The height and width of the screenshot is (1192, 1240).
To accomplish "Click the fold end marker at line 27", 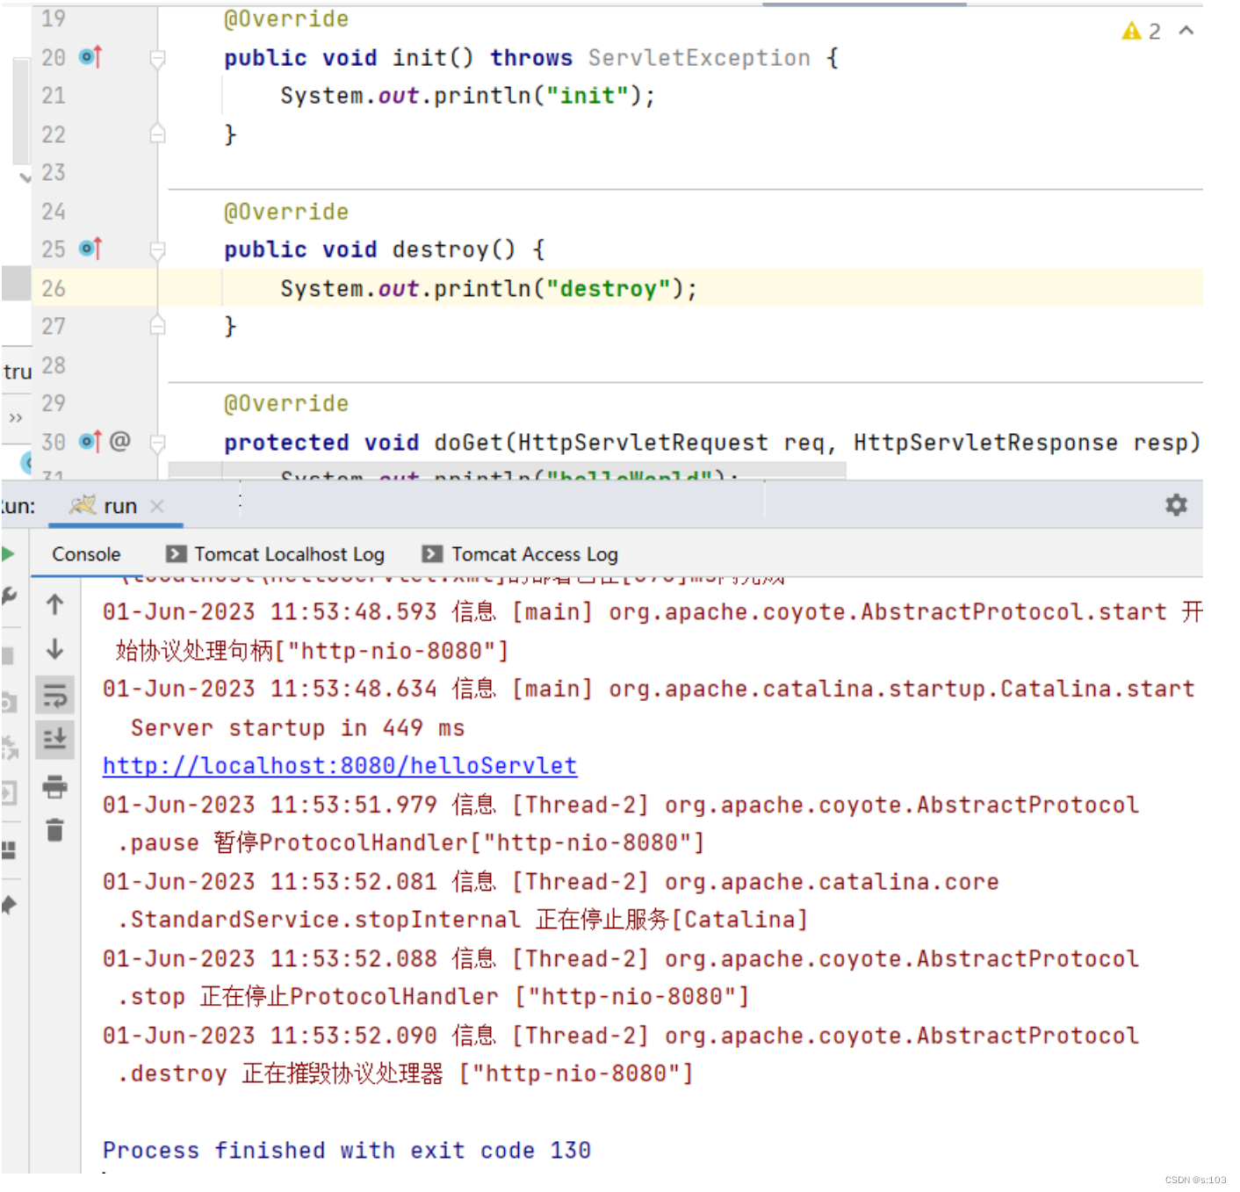I will click(x=158, y=326).
